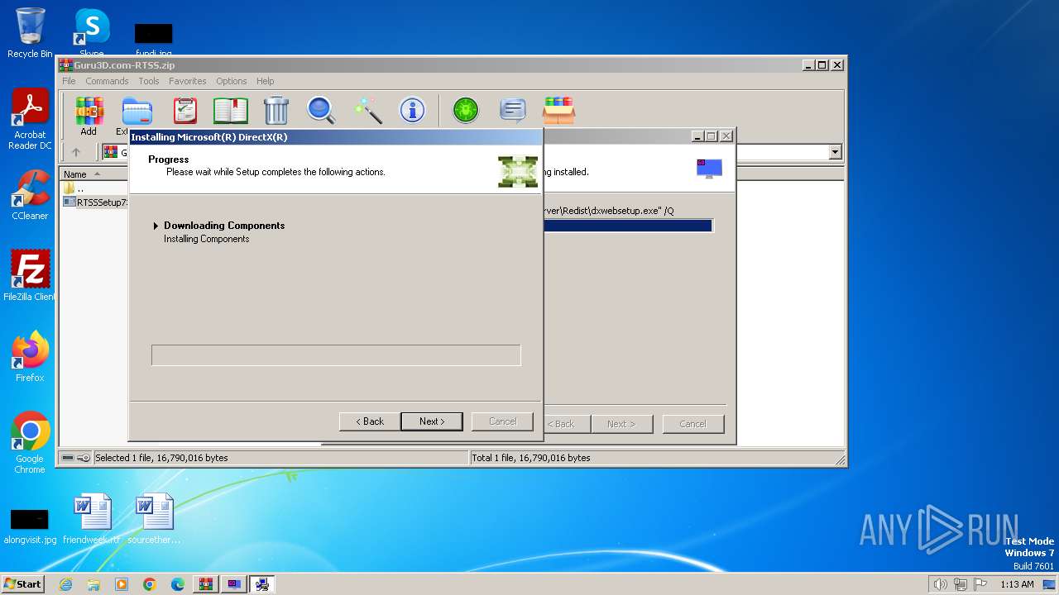Click 'Total 1 file, 16,790,016 bytes' status text
This screenshot has height=595, width=1059.
[530, 458]
